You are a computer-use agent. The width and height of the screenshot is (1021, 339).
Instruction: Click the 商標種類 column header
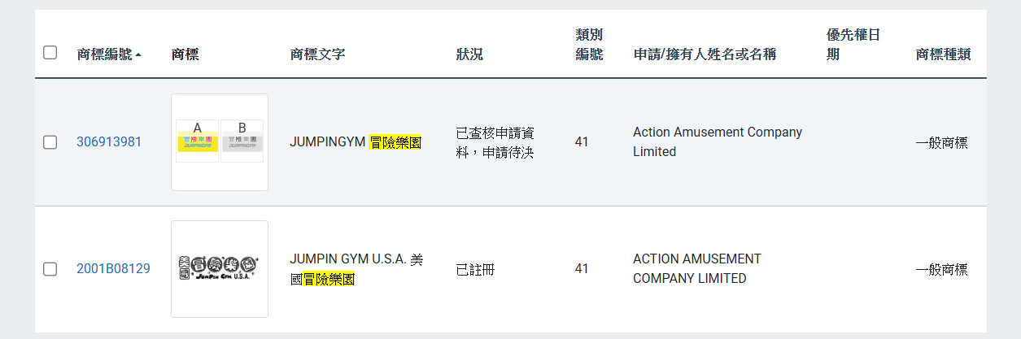click(943, 54)
